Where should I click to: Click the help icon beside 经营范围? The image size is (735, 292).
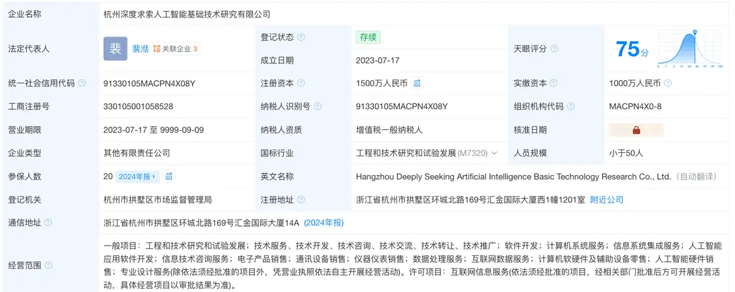coord(47,265)
